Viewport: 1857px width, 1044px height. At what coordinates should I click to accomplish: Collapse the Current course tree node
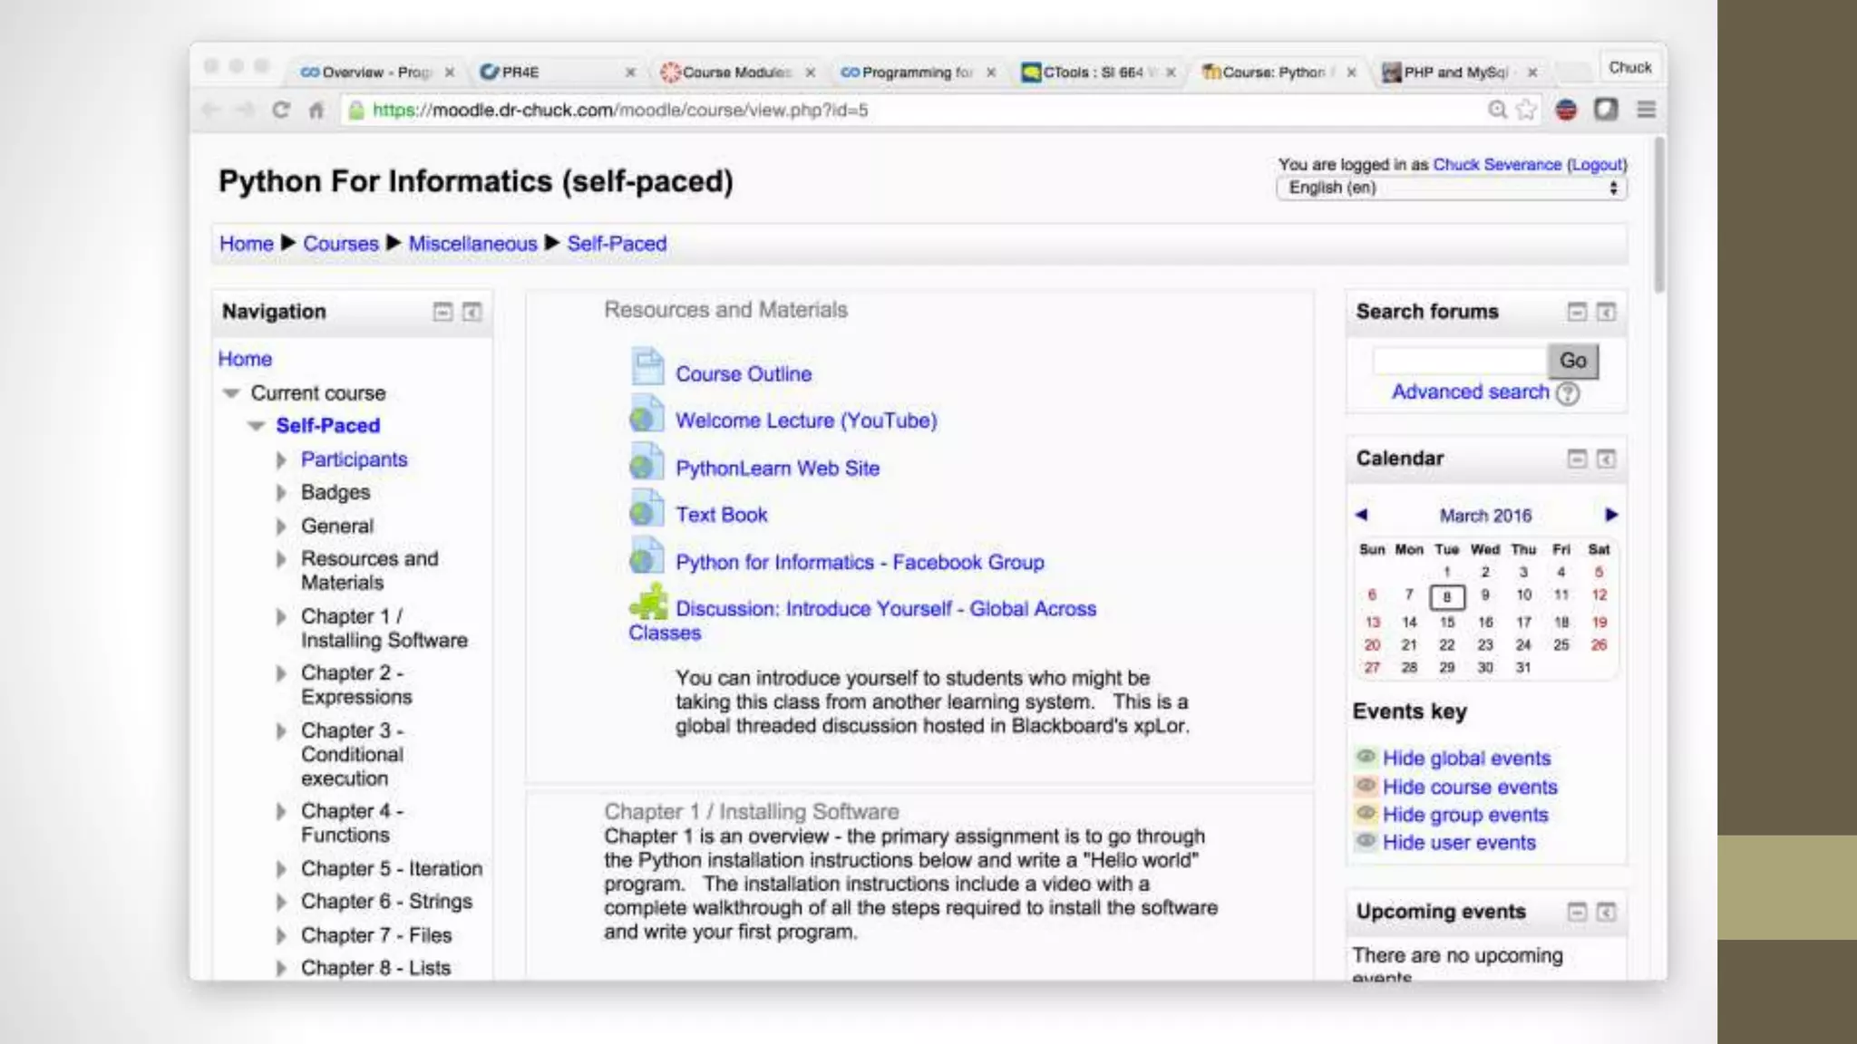click(231, 393)
